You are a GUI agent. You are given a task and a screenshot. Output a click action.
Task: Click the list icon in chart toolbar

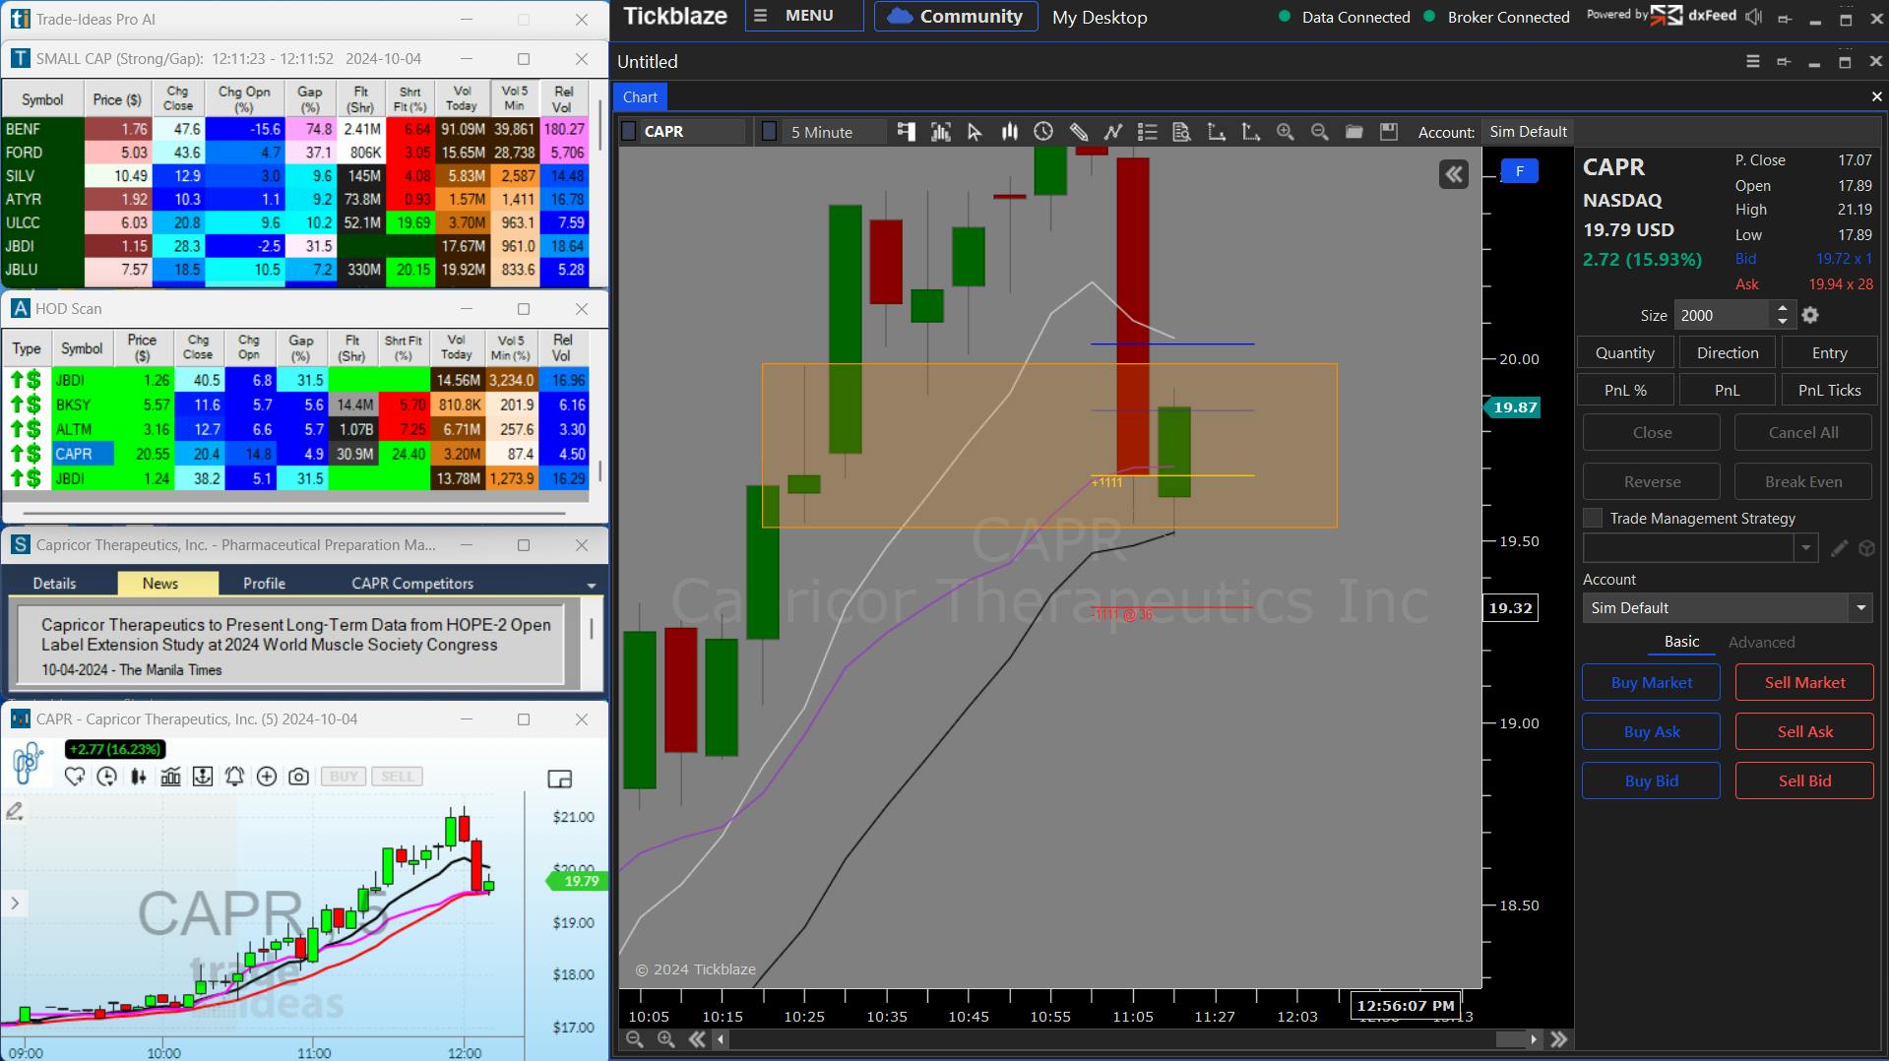(x=1147, y=132)
